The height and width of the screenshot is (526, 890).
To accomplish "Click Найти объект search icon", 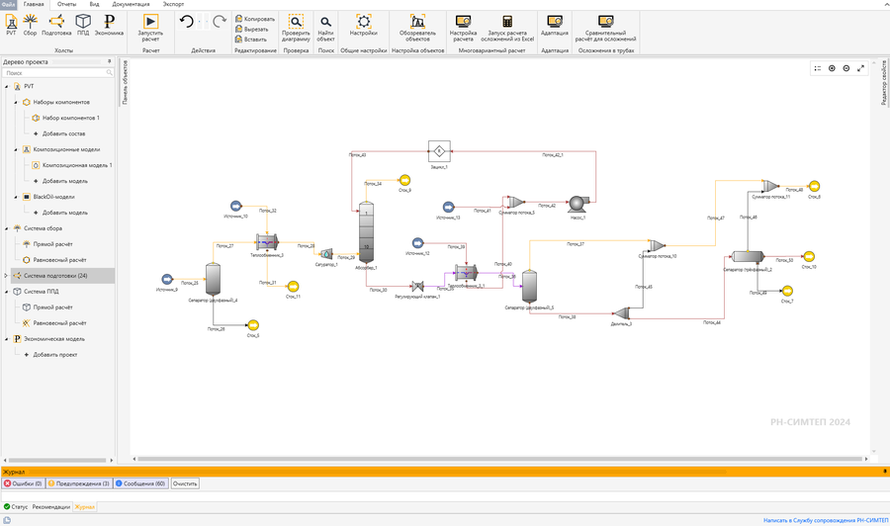I will click(x=325, y=28).
